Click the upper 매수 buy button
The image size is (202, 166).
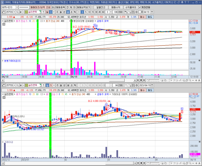(x=142, y=17)
